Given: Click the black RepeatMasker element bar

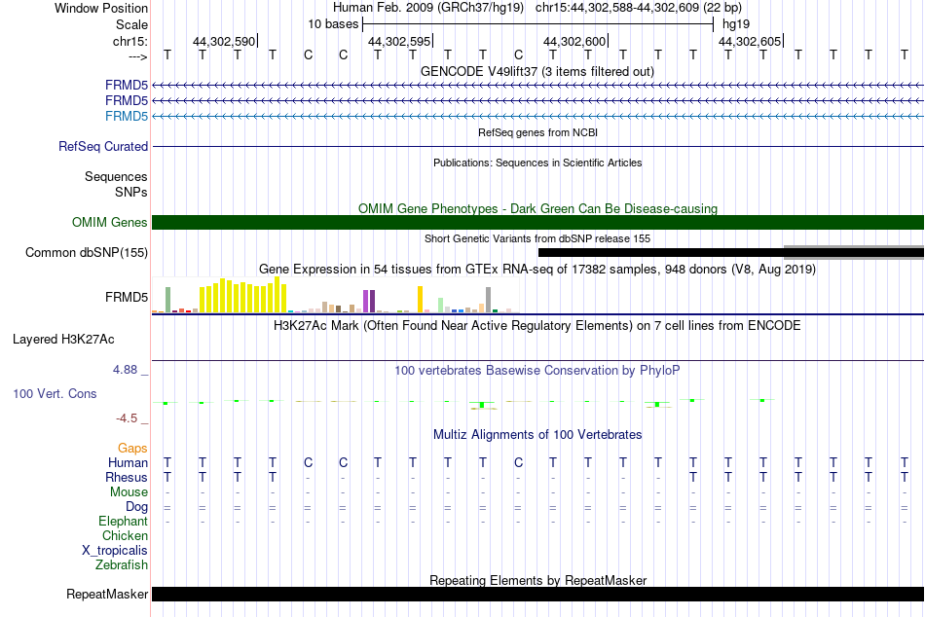Looking at the screenshot, I should click(x=537, y=594).
